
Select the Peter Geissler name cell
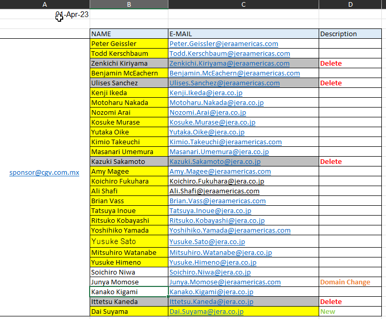[129, 43]
